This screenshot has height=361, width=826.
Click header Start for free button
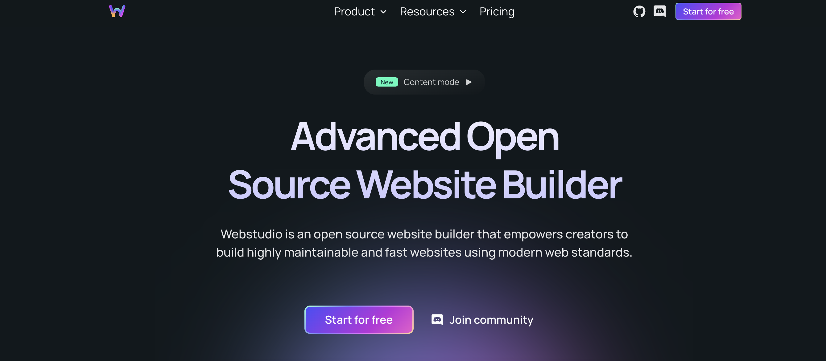point(708,11)
